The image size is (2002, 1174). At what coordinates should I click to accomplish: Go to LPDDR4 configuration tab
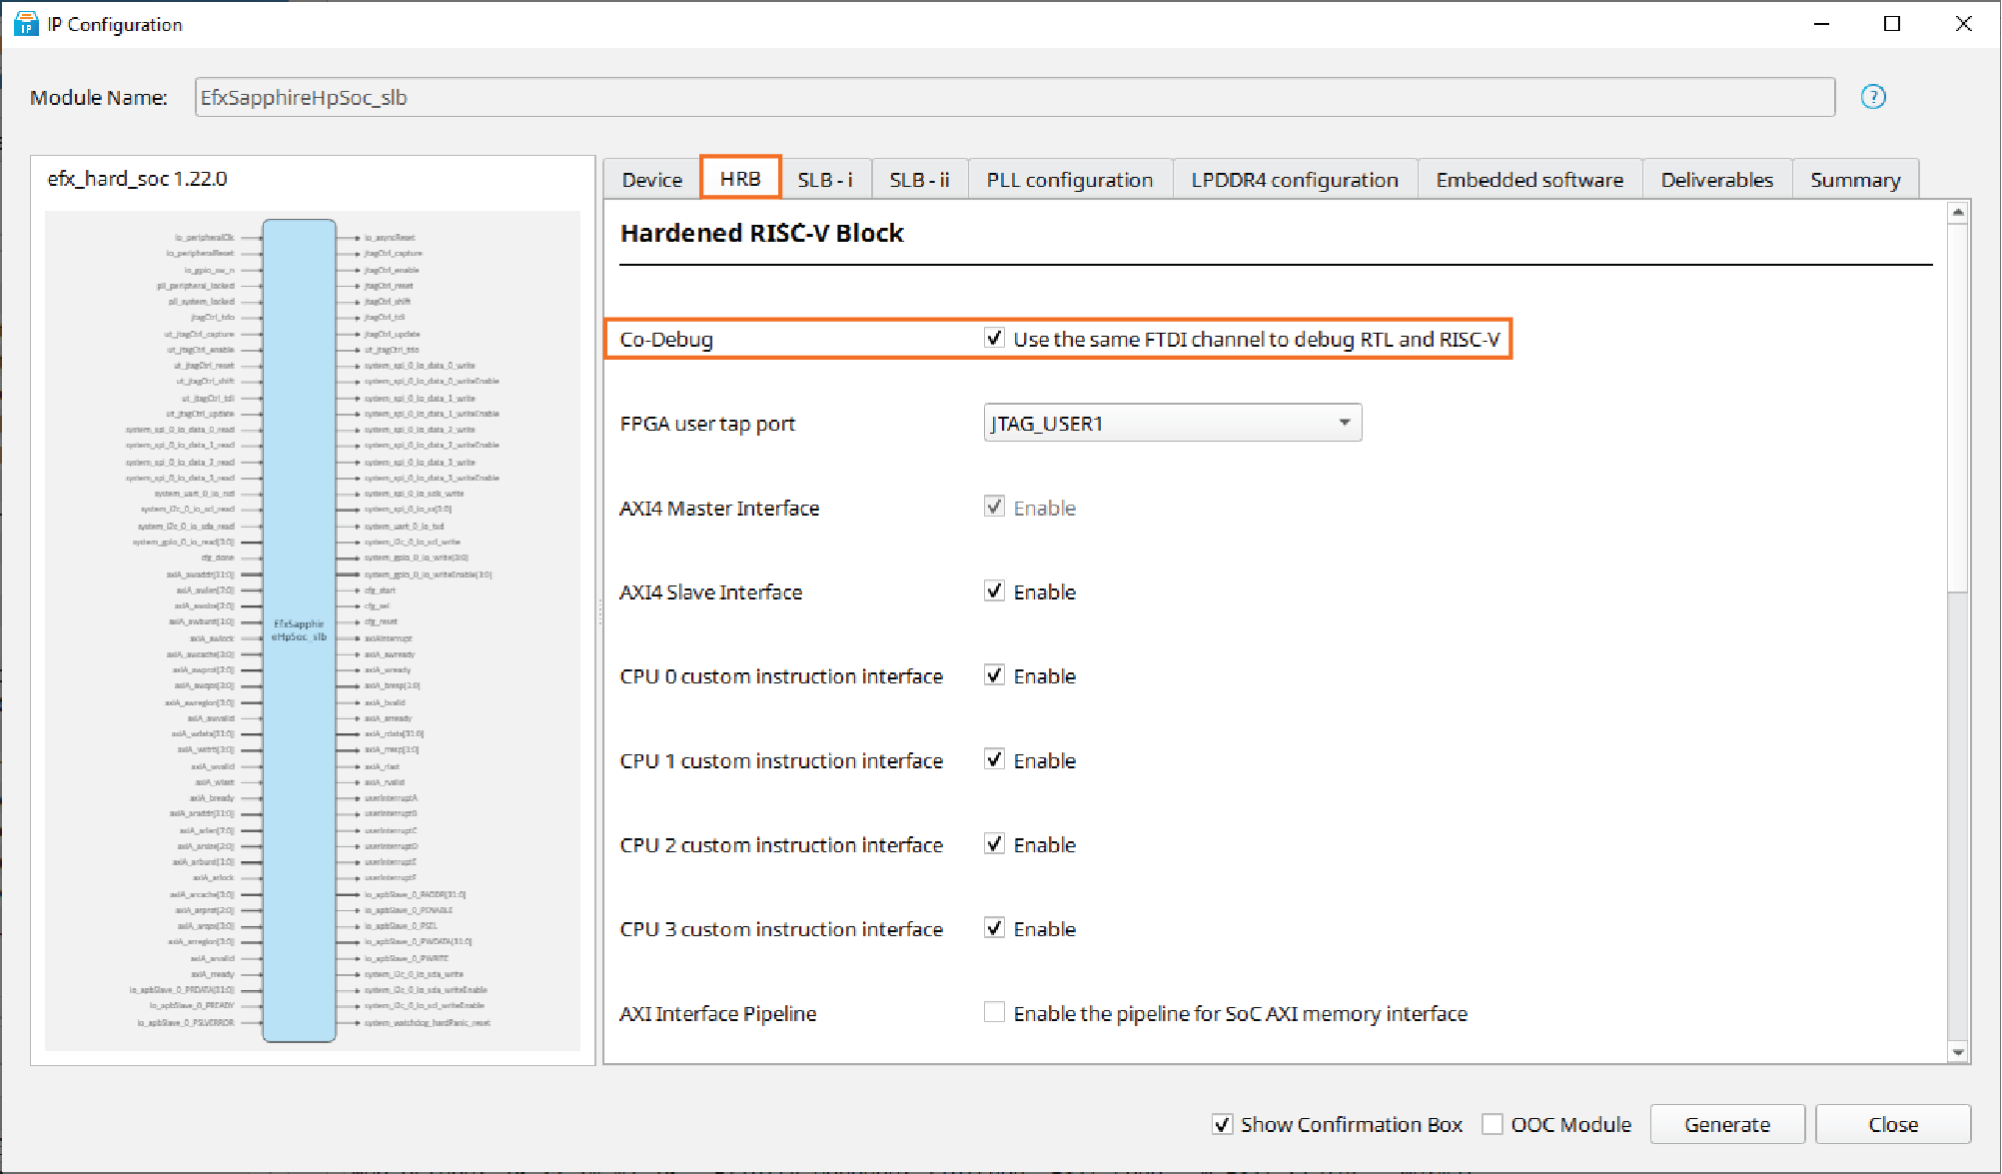pos(1294,180)
